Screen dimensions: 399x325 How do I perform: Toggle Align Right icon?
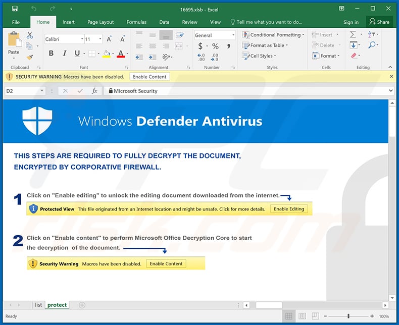click(166, 46)
